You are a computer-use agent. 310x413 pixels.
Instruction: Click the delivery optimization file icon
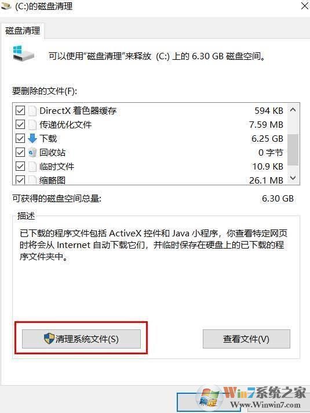tap(32, 125)
